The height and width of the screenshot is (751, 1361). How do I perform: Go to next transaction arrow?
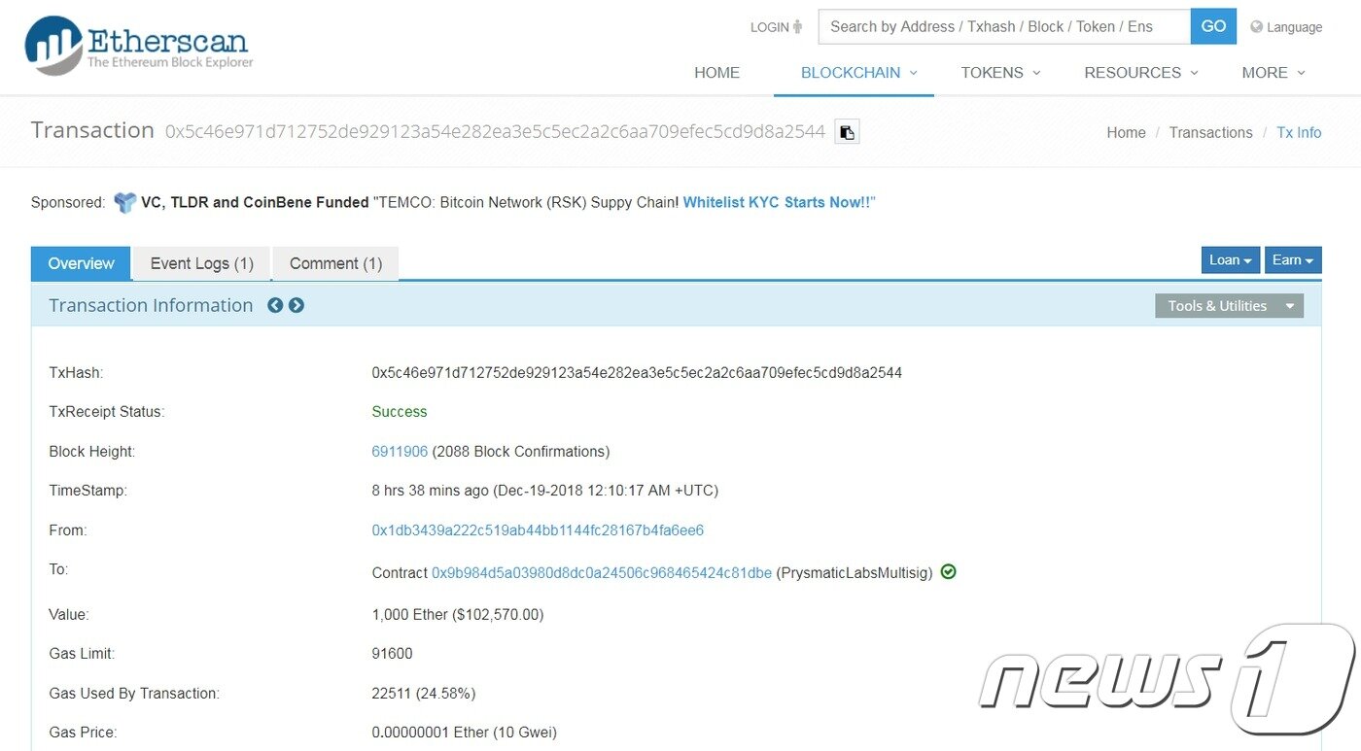coord(297,305)
